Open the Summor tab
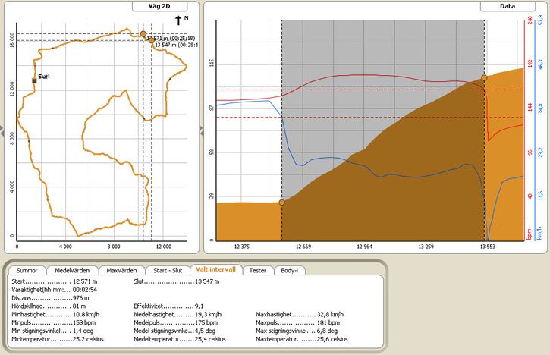The image size is (550, 355). [x=27, y=271]
